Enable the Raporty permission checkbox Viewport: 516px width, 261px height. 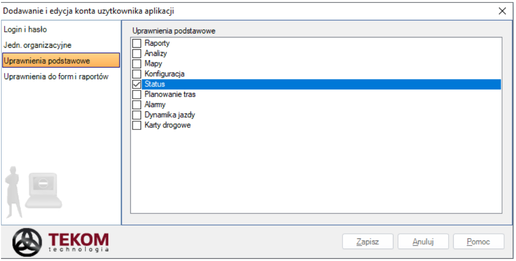(136, 43)
